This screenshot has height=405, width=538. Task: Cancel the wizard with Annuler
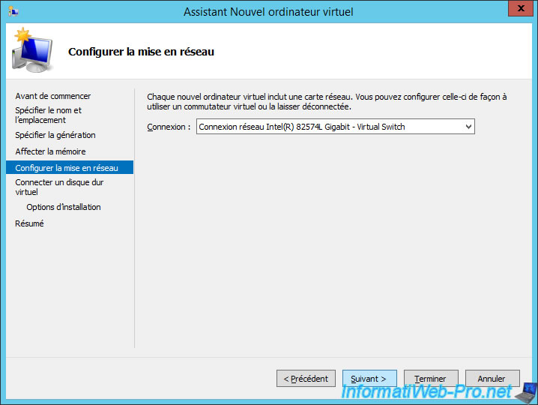(492, 379)
